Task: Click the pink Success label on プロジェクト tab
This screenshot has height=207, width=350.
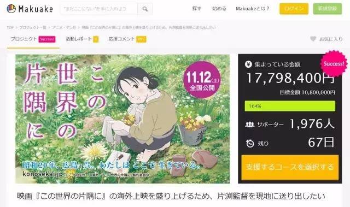Action: pyautogui.click(x=47, y=39)
